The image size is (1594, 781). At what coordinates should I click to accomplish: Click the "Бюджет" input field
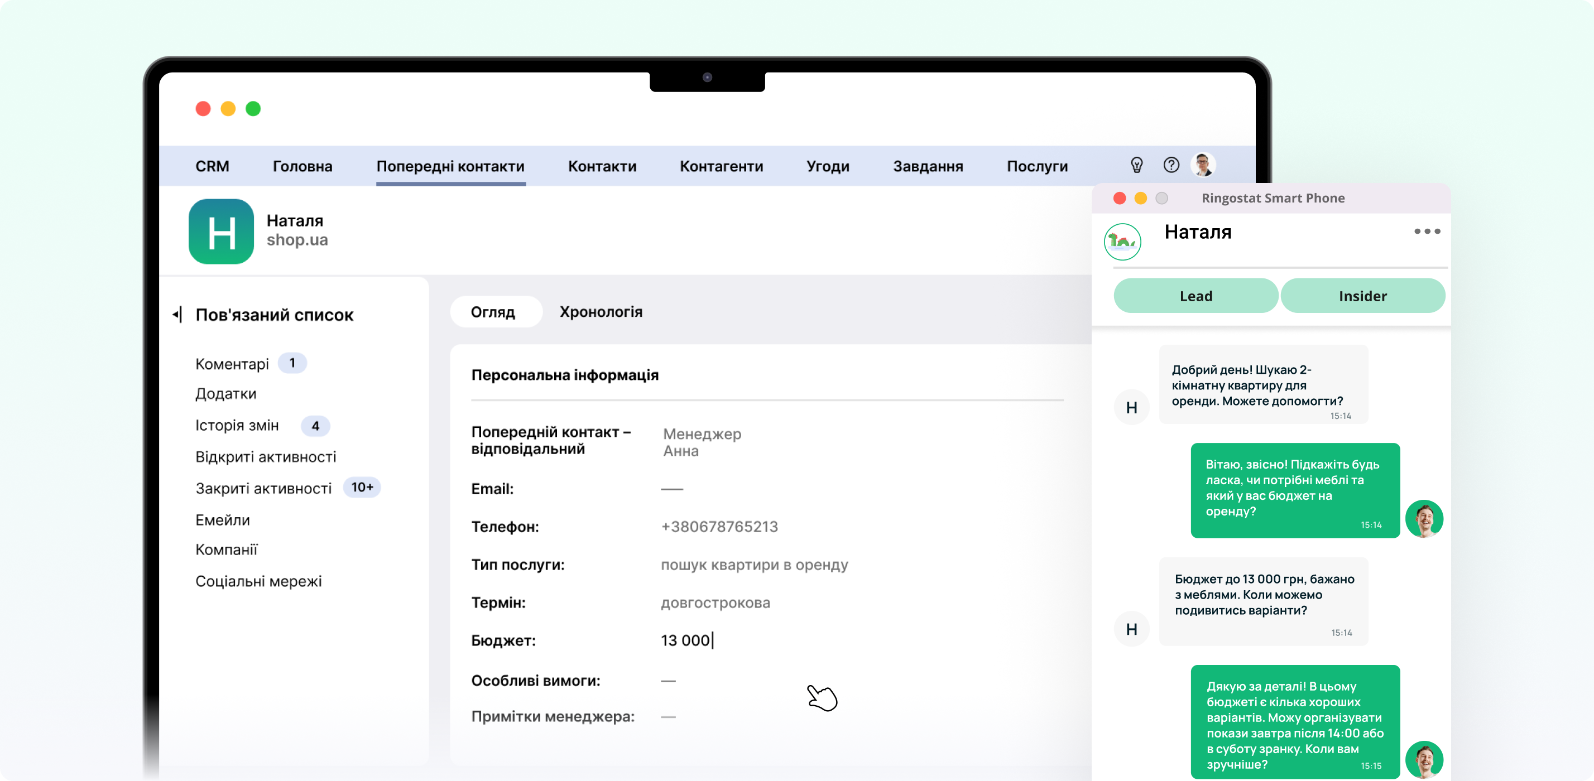coord(685,640)
